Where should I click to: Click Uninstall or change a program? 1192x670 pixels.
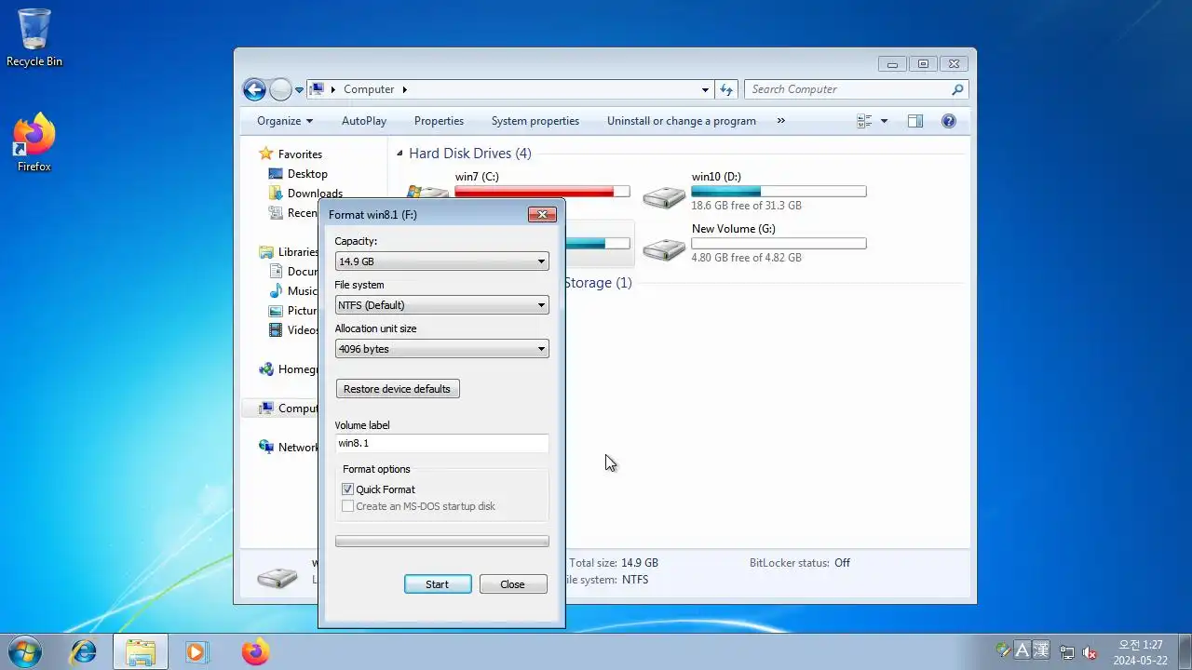pos(682,121)
